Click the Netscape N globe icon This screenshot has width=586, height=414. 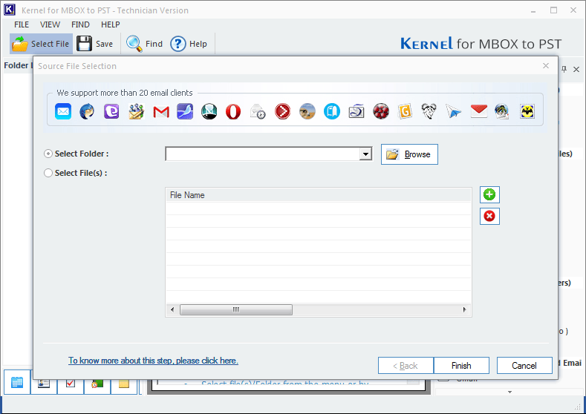[x=209, y=111]
